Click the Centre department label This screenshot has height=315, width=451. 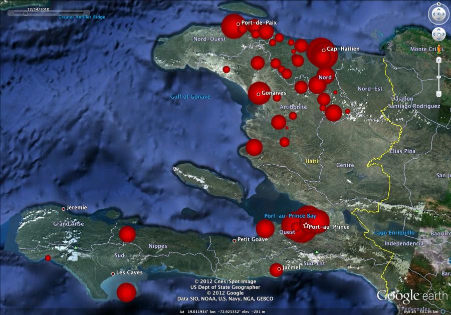click(345, 165)
